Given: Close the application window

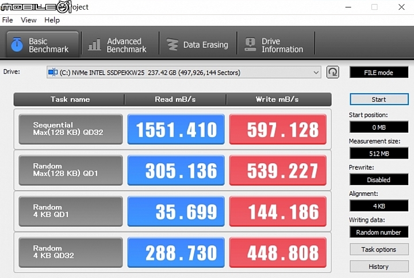Looking at the screenshot, I should [x=401, y=7].
